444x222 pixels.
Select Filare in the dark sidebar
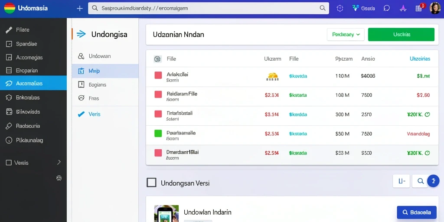33,30
